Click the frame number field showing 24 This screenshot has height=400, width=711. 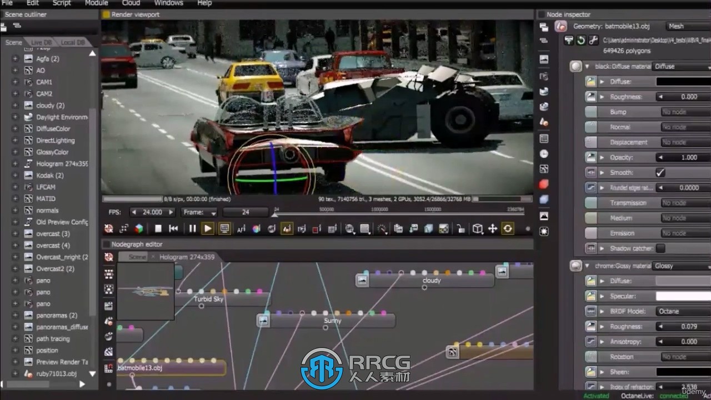(246, 212)
